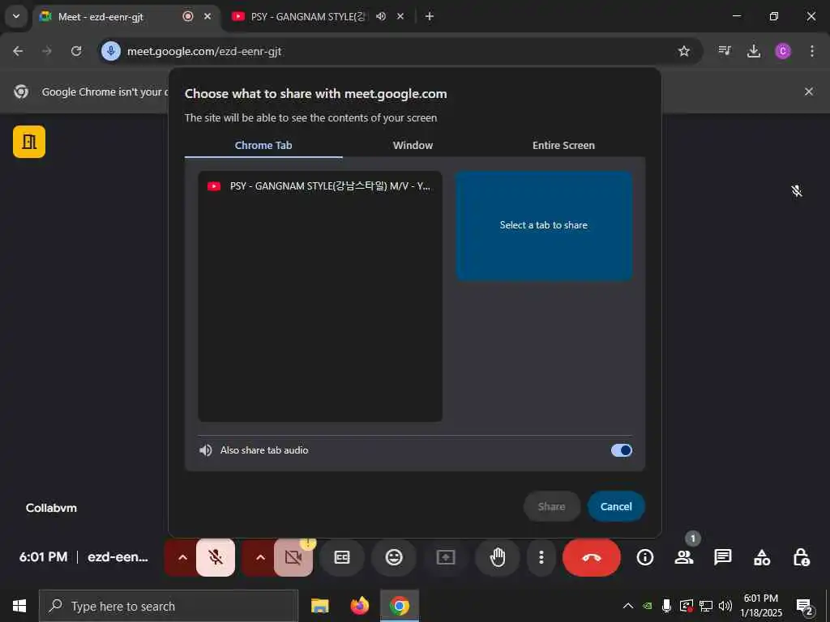Image resolution: width=830 pixels, height=622 pixels.
Task: Open meeting details info icon
Action: [x=644, y=557]
